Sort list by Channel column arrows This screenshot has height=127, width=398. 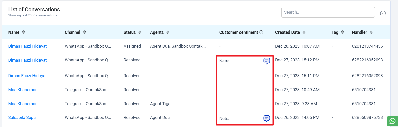click(x=85, y=32)
